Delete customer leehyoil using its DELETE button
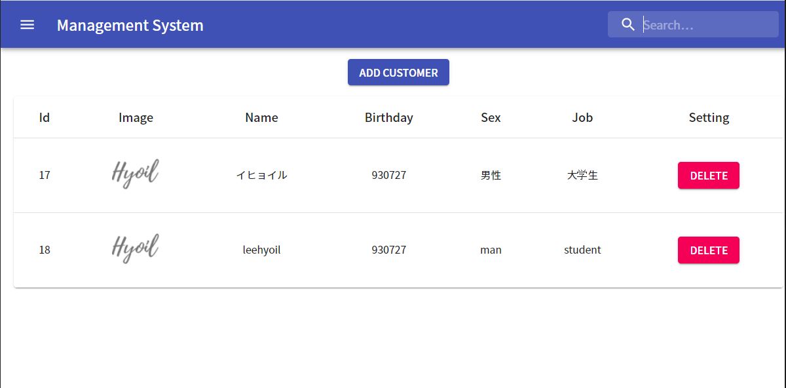The image size is (786, 388). click(x=708, y=250)
